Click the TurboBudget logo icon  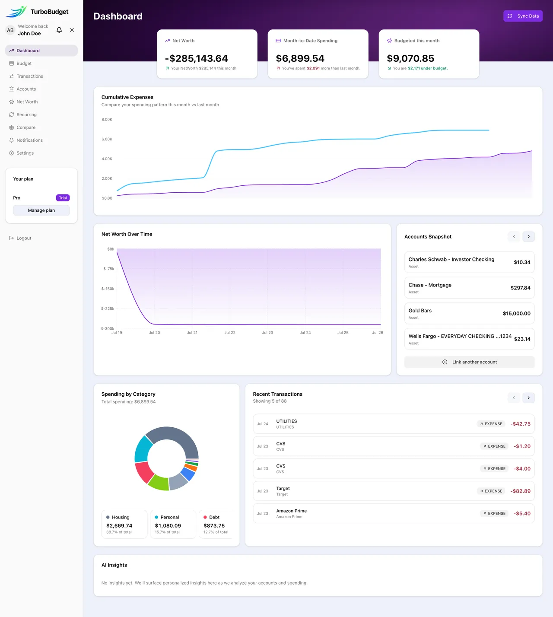click(16, 12)
